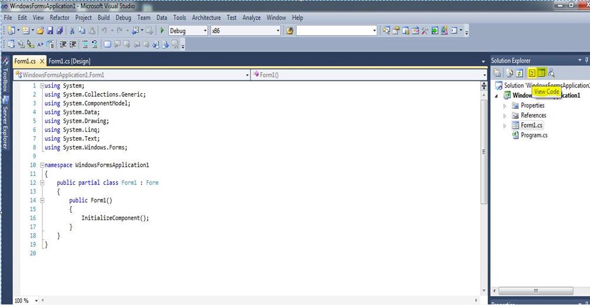Cut selection with the scissors icon
The height and width of the screenshot is (305, 590).
(x=72, y=31)
